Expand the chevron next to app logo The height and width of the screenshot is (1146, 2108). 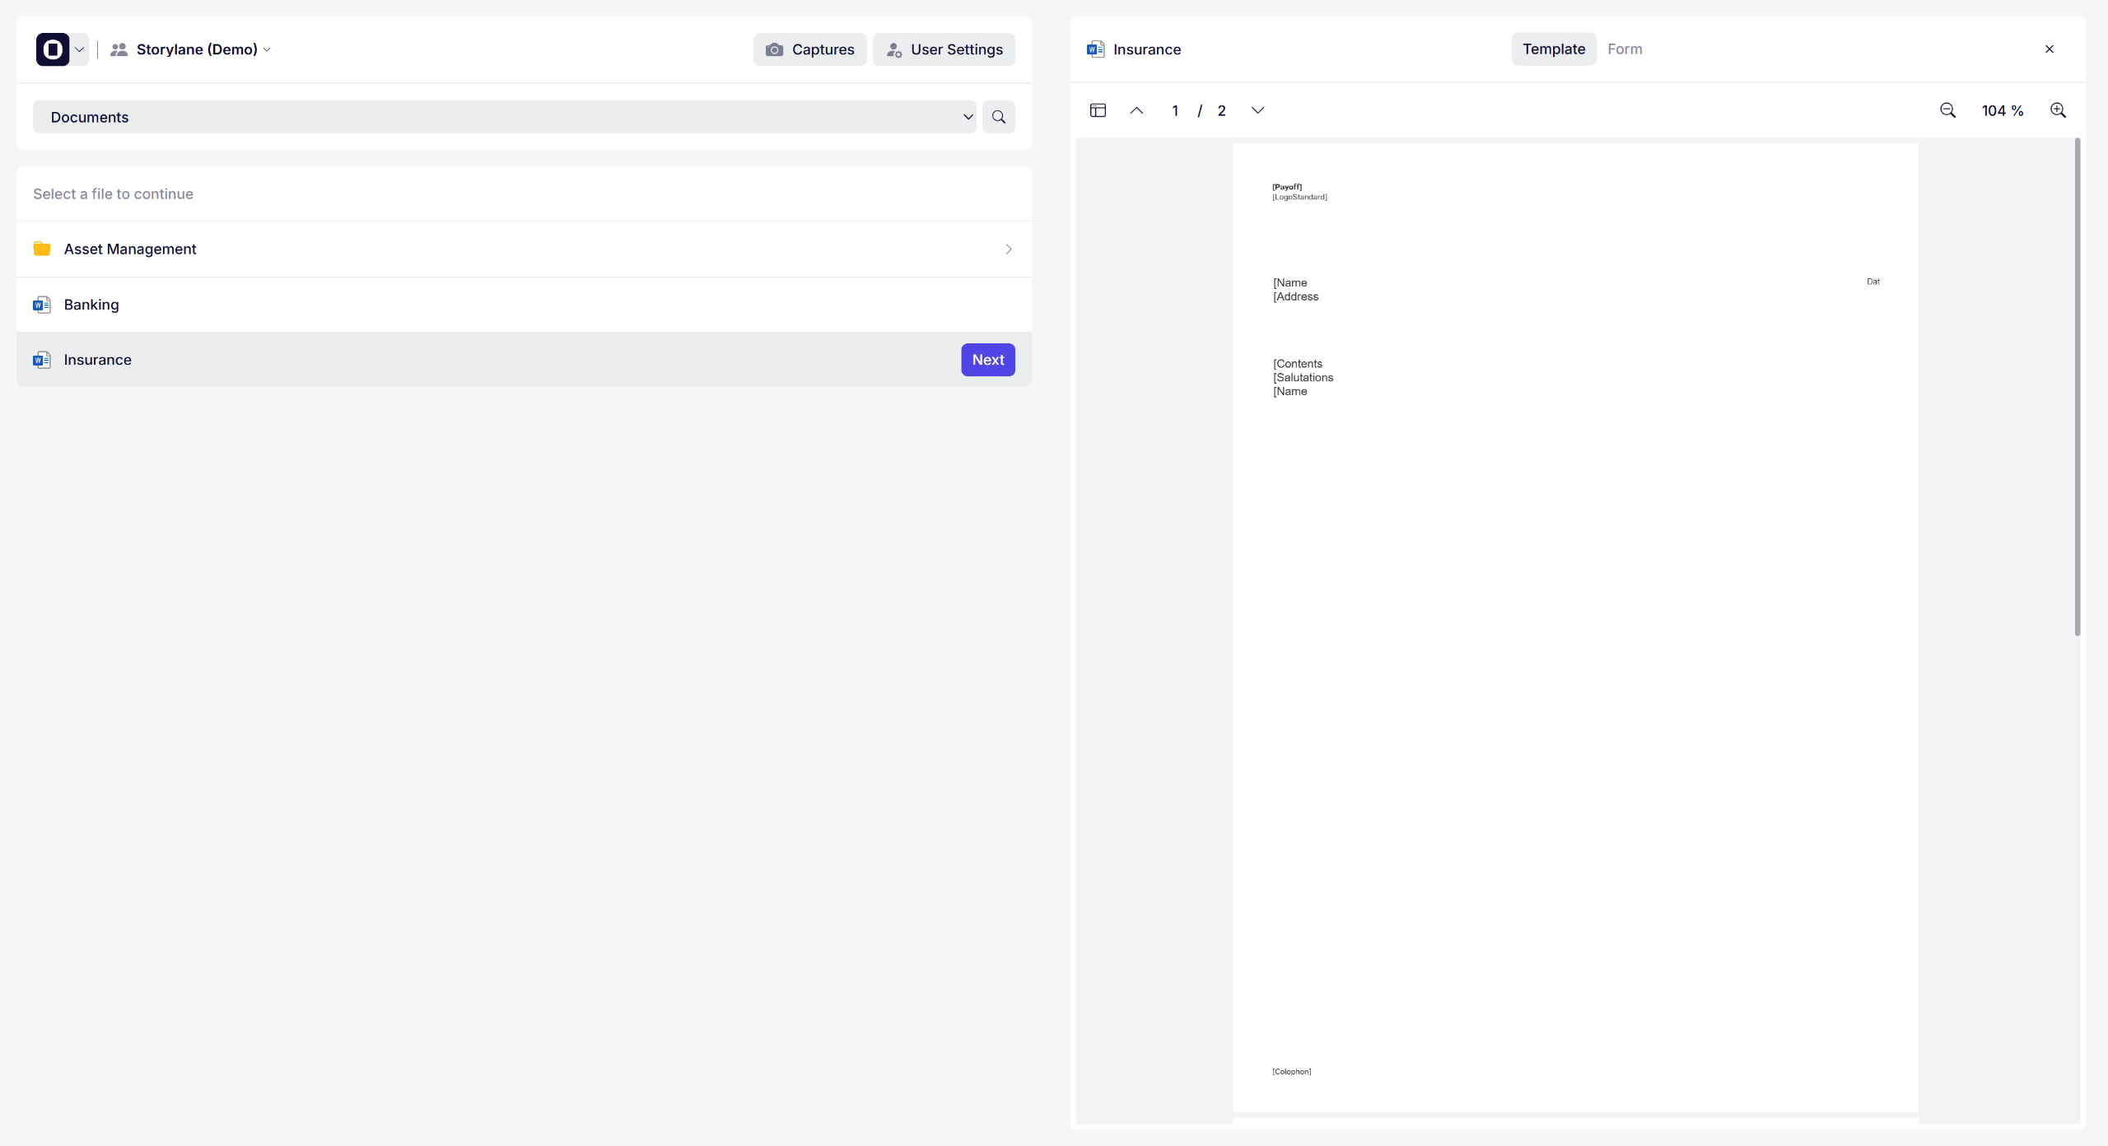click(80, 49)
